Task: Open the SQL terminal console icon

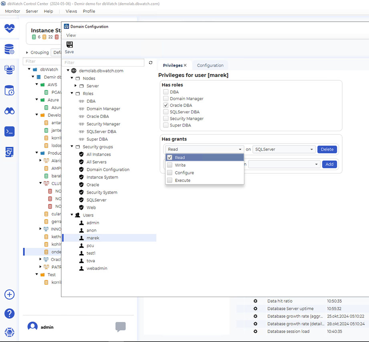Action: tap(9, 132)
